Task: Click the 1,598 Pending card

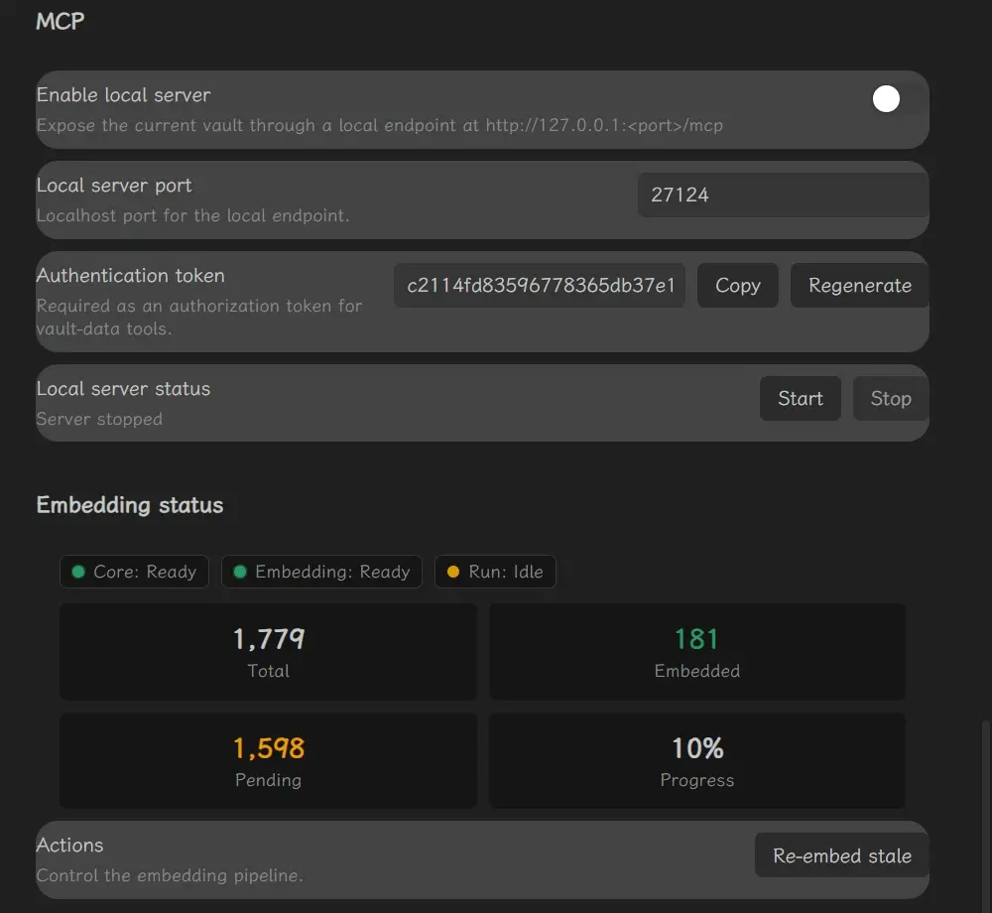Action: pos(268,760)
